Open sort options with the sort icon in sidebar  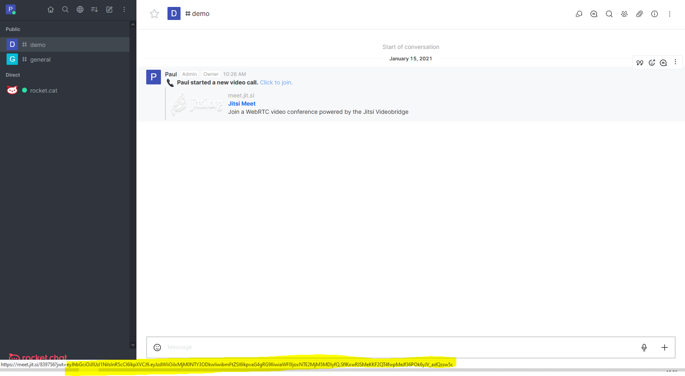pyautogui.click(x=94, y=9)
